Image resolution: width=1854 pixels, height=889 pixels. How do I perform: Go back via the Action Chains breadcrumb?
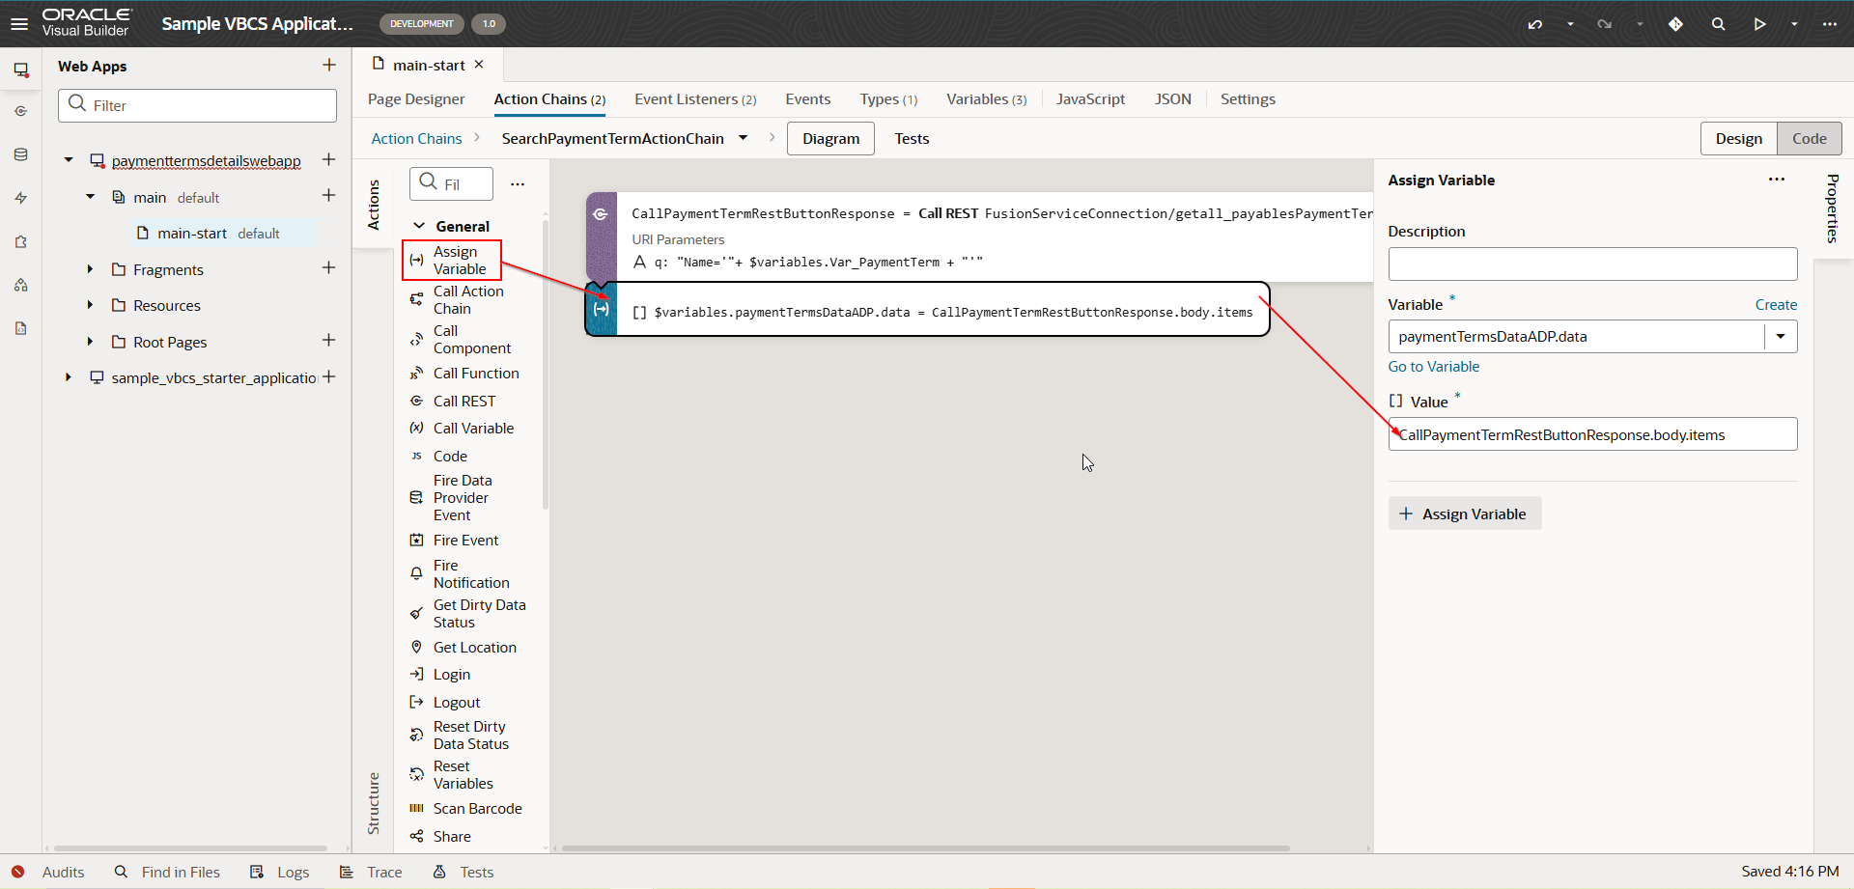tap(416, 139)
